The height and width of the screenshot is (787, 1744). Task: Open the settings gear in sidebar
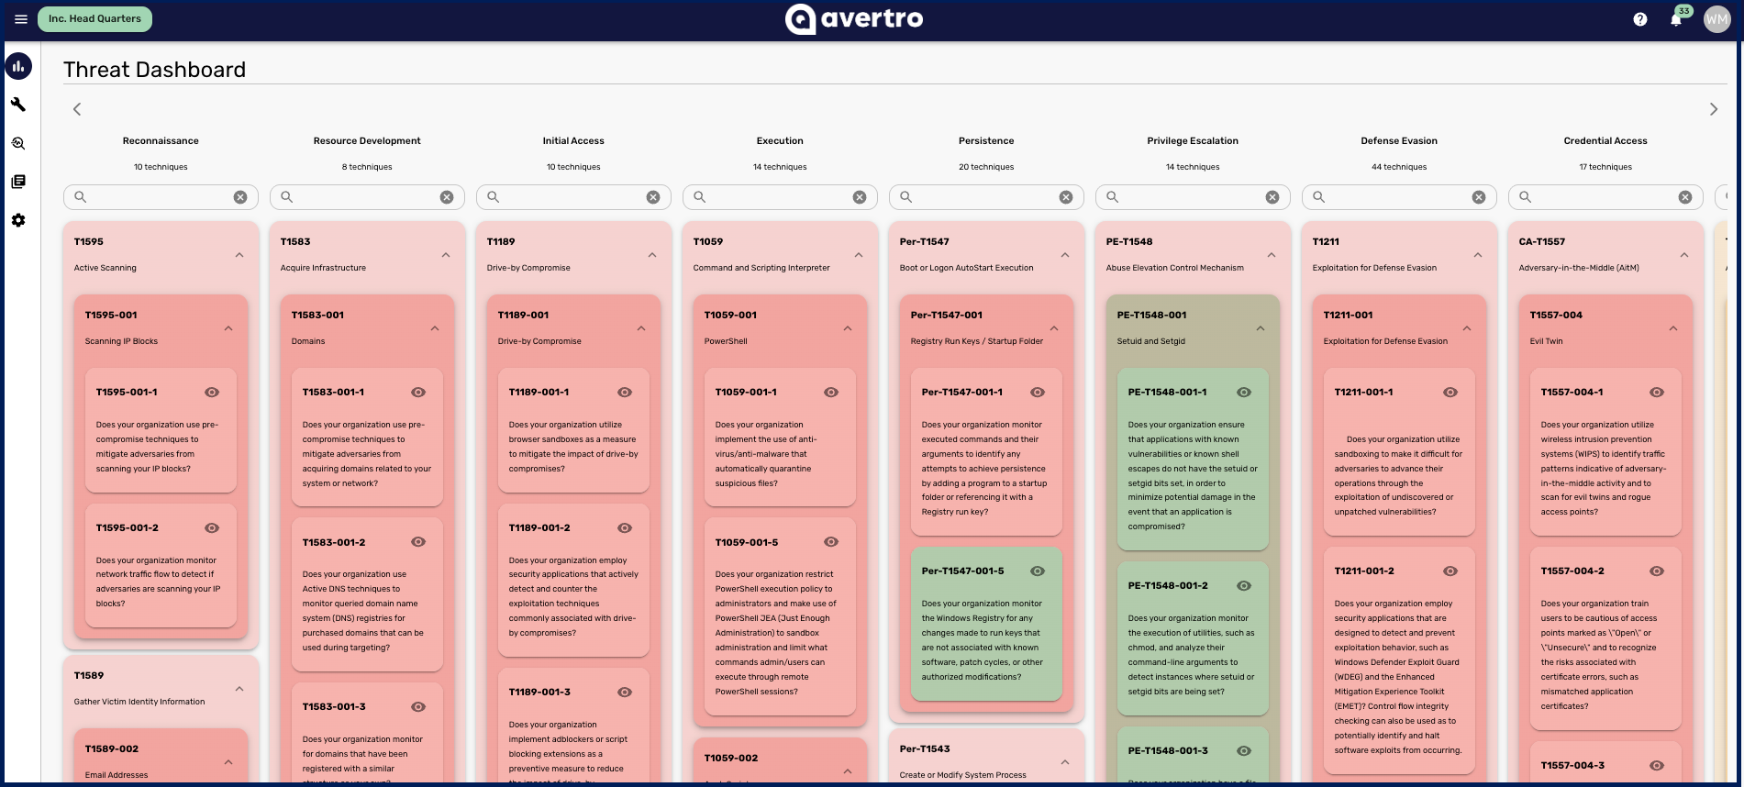[18, 220]
